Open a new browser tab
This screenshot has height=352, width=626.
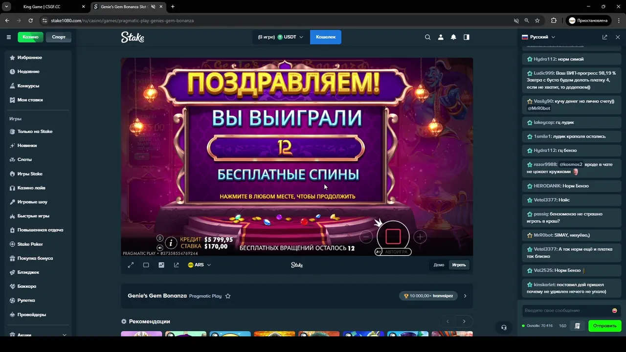(173, 7)
